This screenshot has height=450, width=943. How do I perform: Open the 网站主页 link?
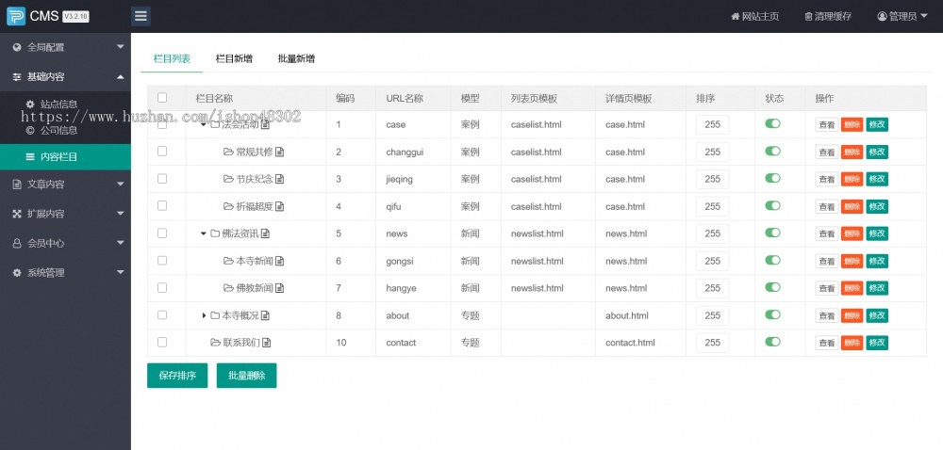[754, 16]
